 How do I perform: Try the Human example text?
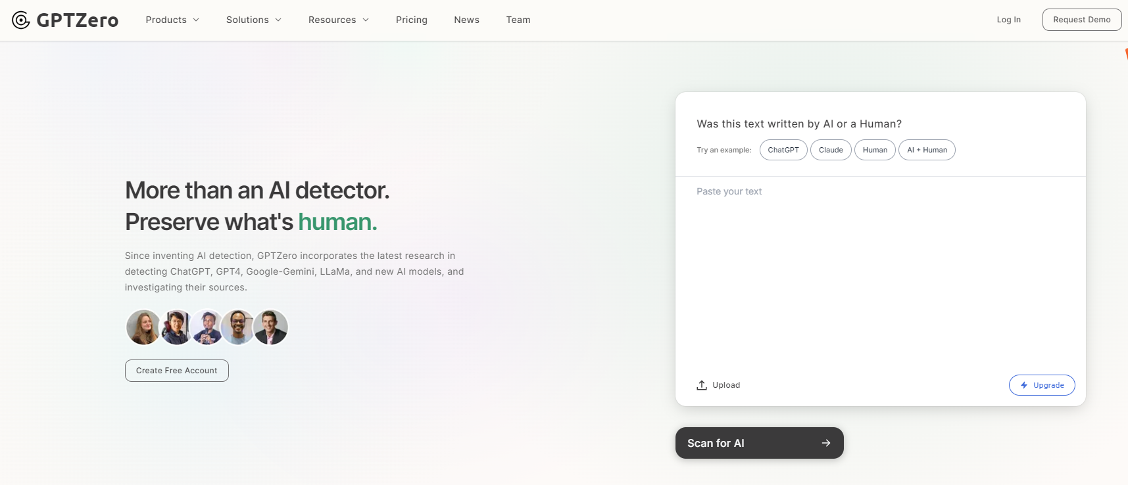875,150
